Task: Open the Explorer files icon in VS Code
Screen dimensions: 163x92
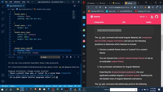Action: [x=3, y=19]
